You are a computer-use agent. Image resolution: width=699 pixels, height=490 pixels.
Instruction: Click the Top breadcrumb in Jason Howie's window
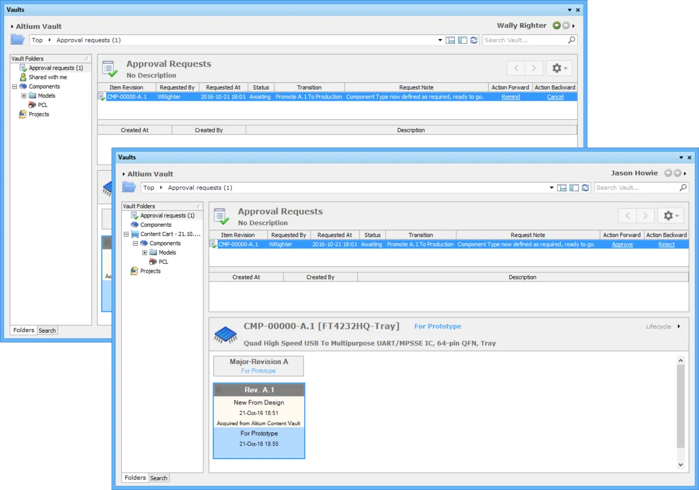pyautogui.click(x=149, y=188)
